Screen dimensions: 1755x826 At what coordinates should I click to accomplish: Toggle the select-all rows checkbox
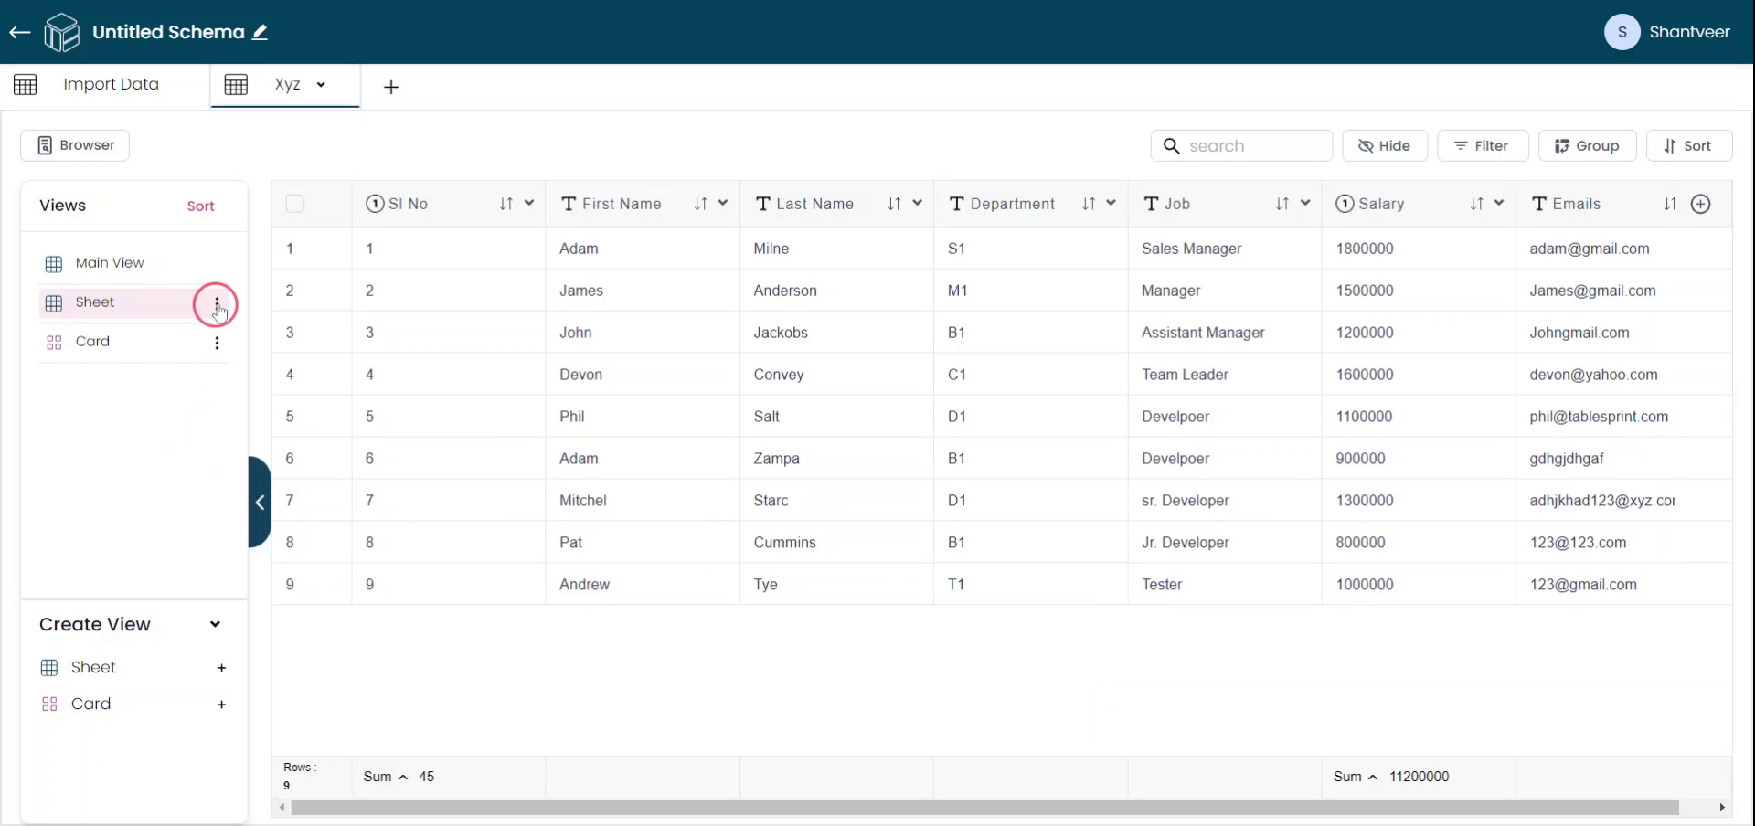tap(294, 204)
